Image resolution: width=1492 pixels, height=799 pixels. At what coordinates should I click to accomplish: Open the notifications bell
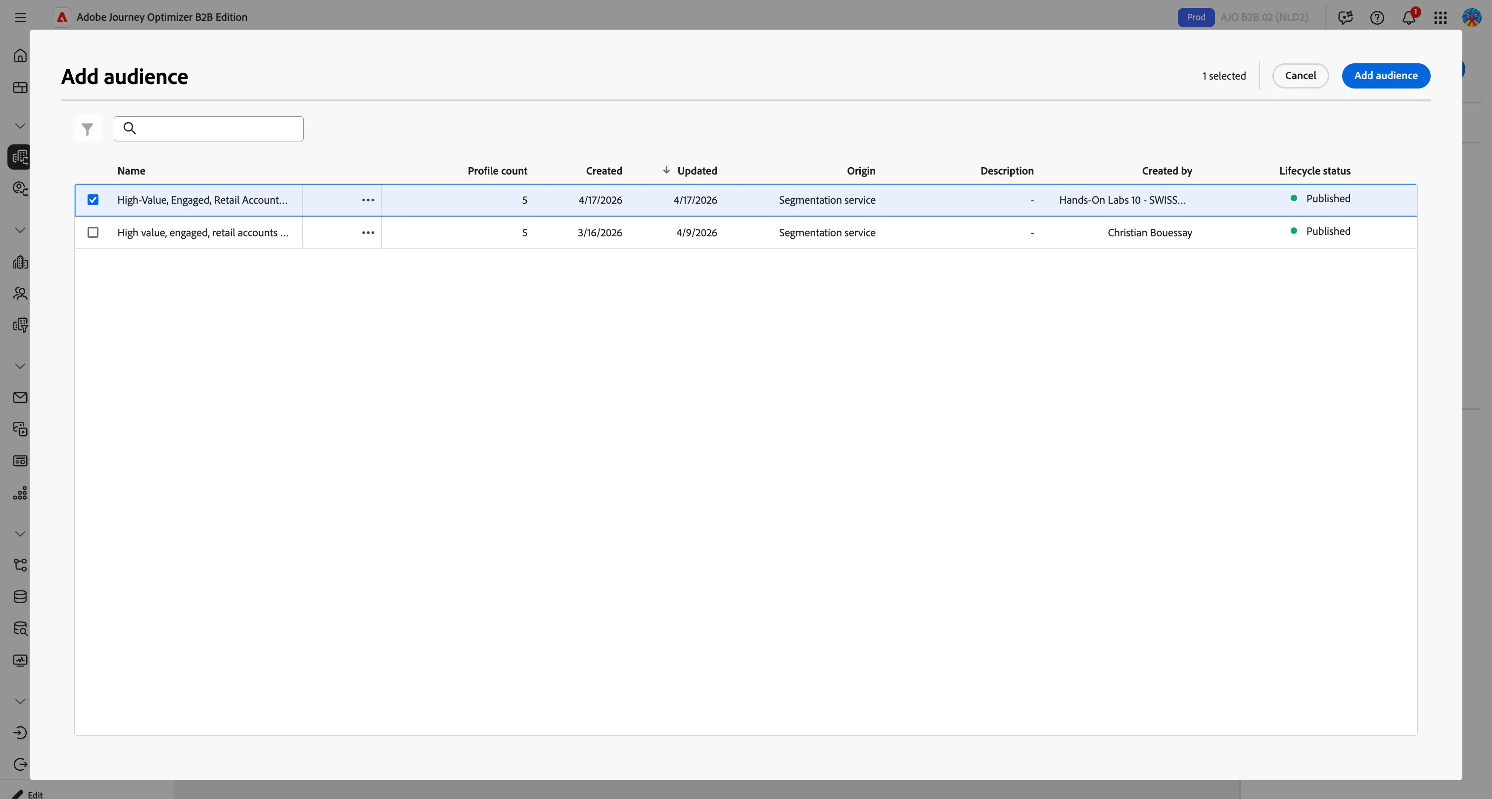tap(1408, 17)
